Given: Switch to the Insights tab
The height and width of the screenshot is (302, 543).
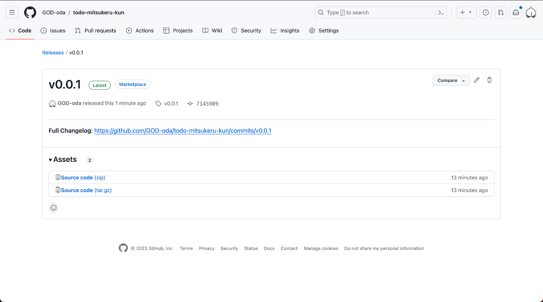Looking at the screenshot, I should (x=285, y=31).
